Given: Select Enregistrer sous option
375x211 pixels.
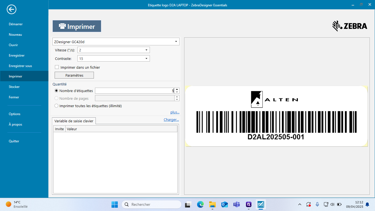Looking at the screenshot, I should [x=20, y=66].
